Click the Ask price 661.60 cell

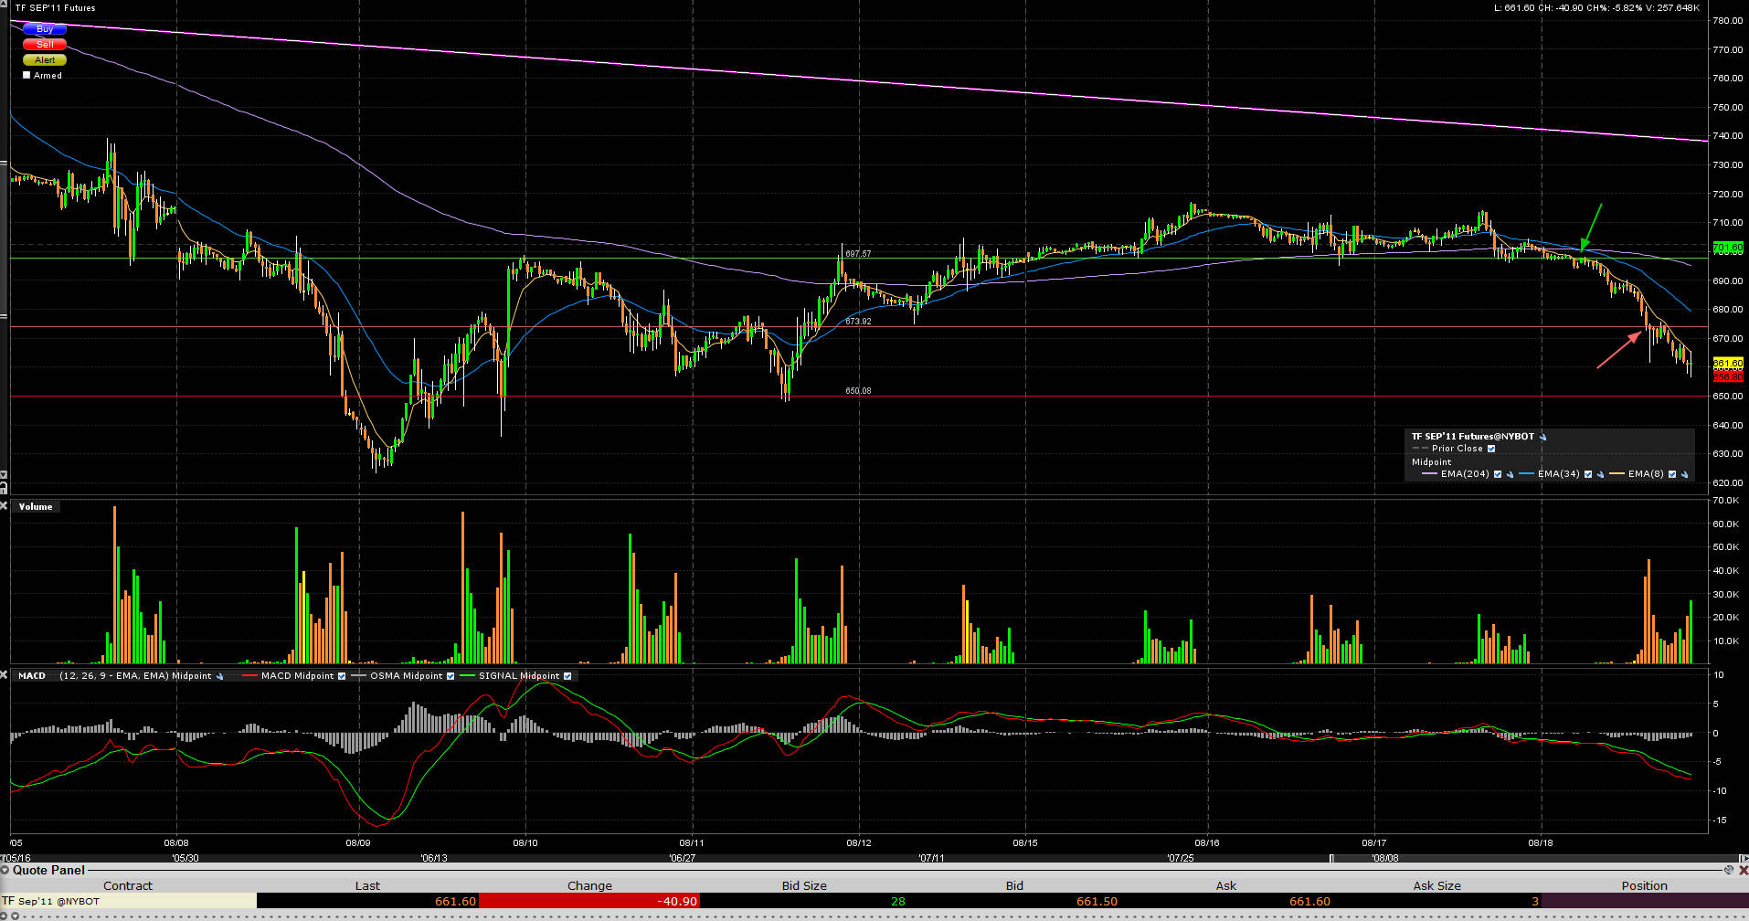(1226, 901)
